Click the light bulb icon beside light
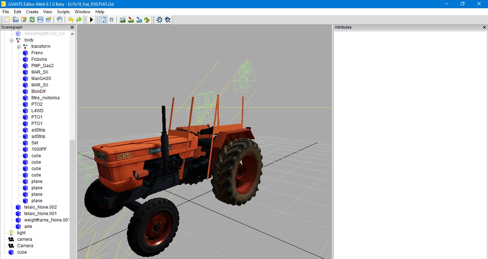This screenshot has width=488, height=259. point(11,233)
